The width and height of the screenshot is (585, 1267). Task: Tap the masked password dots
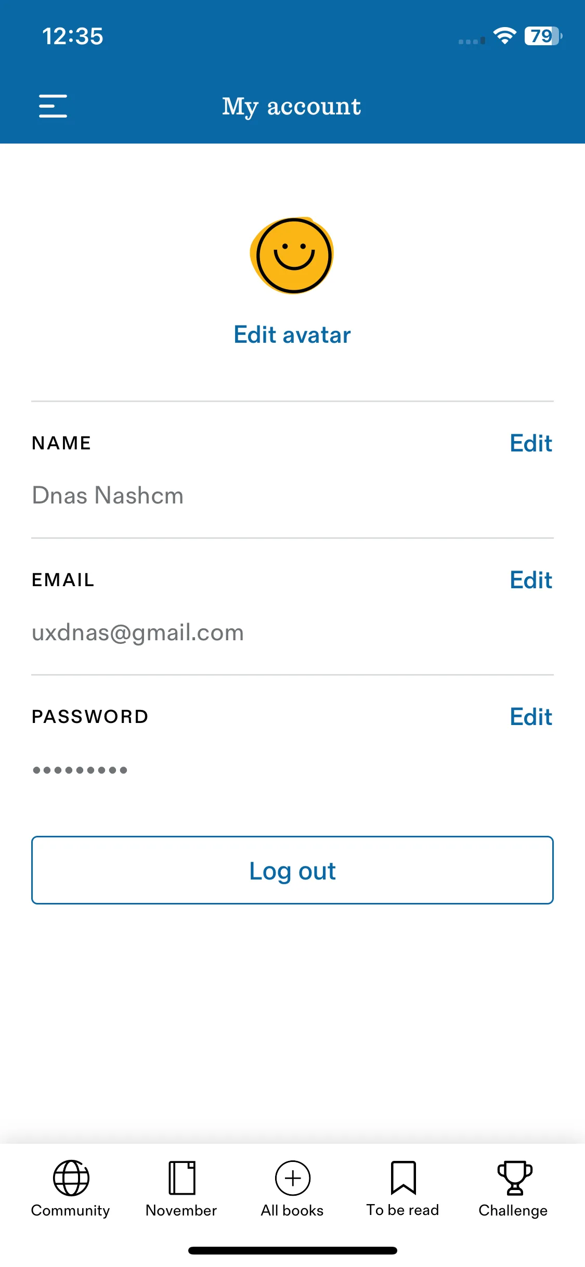[80, 770]
